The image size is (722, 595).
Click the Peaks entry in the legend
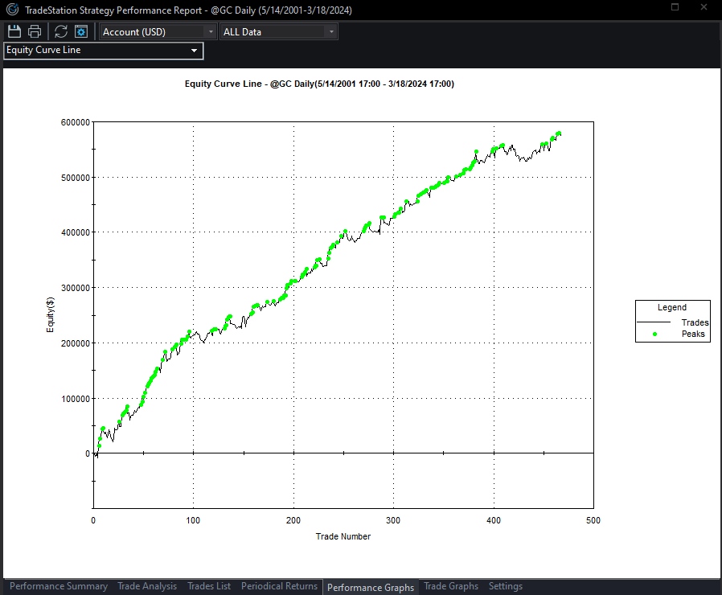point(693,334)
